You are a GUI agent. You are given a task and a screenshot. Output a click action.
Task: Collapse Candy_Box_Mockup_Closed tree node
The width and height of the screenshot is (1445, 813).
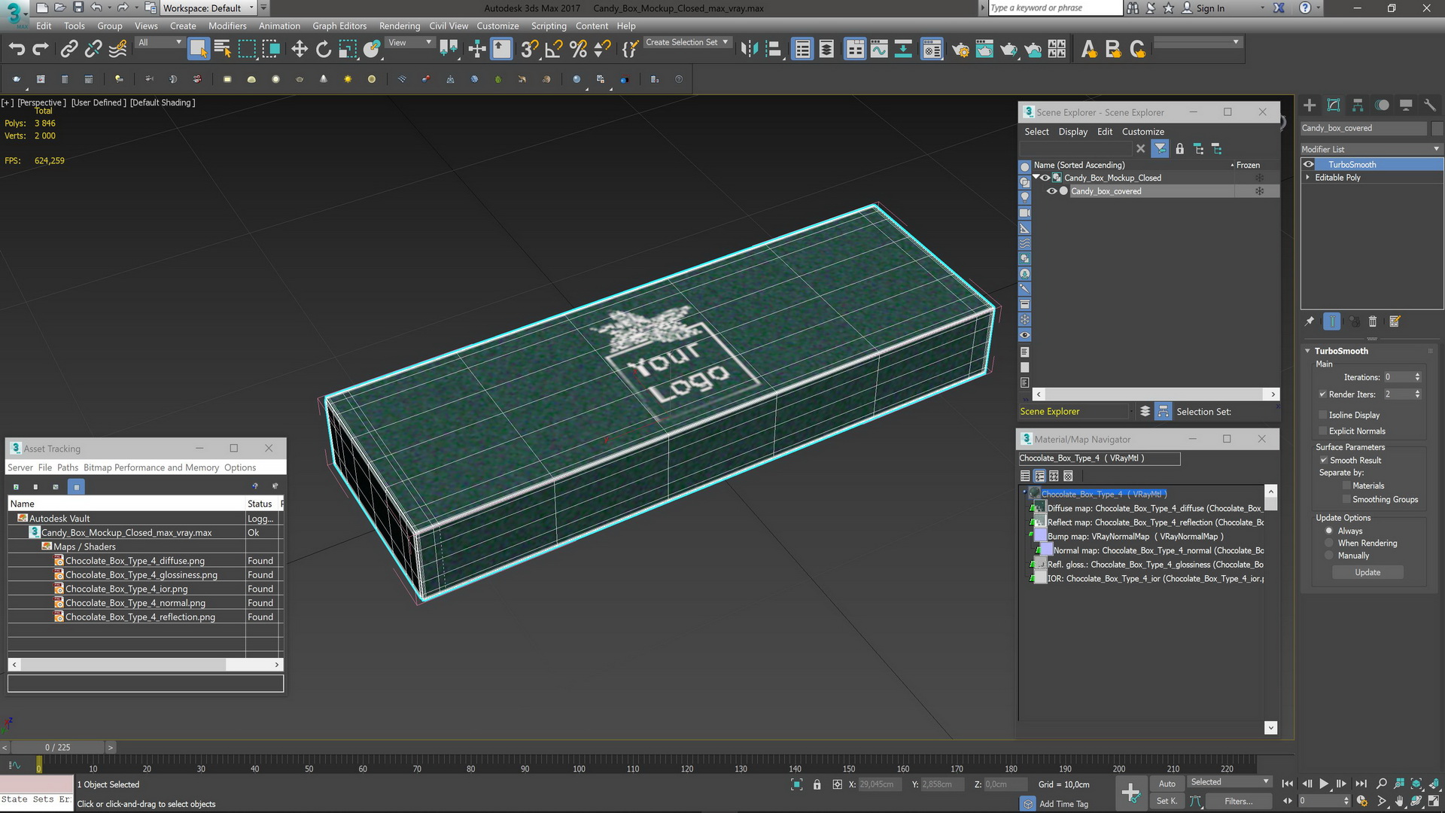pos(1036,178)
